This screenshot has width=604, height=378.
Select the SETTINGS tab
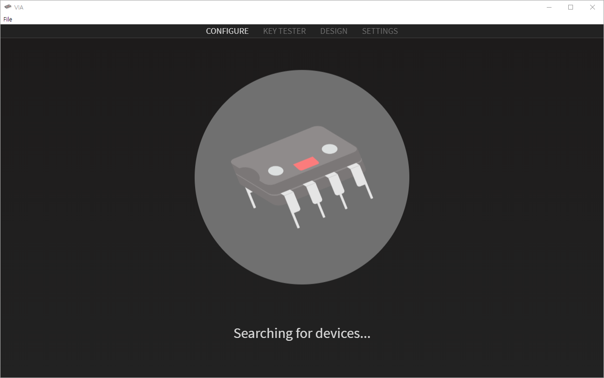click(x=380, y=31)
